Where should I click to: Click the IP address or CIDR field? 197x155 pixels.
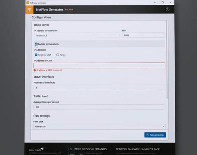tap(99, 65)
